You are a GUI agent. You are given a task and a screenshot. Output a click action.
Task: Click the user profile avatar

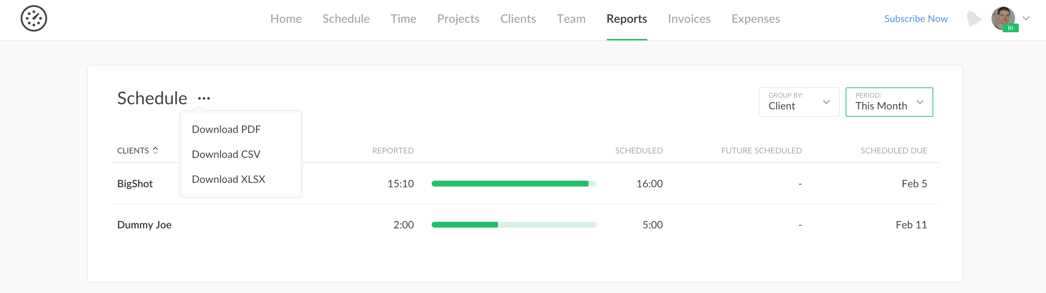pyautogui.click(x=1003, y=18)
